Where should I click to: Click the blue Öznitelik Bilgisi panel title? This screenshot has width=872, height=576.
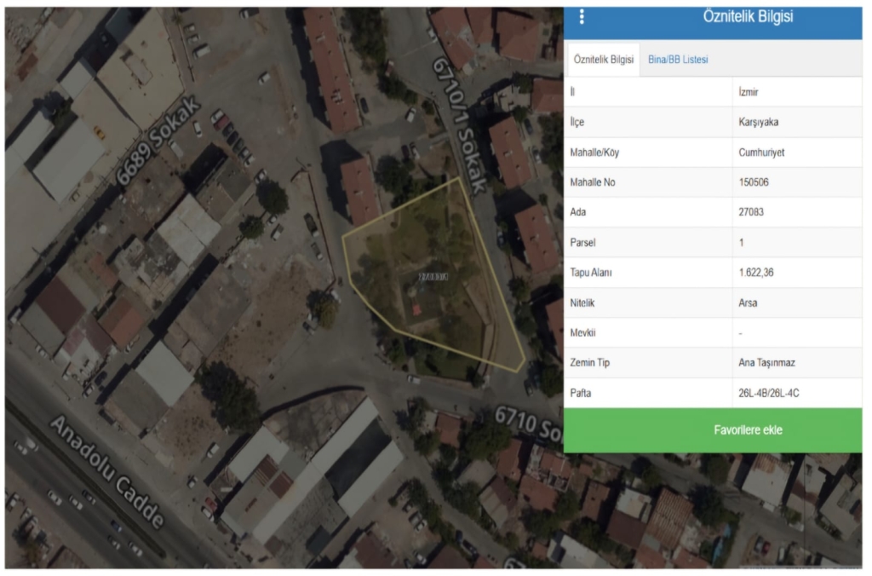[749, 16]
